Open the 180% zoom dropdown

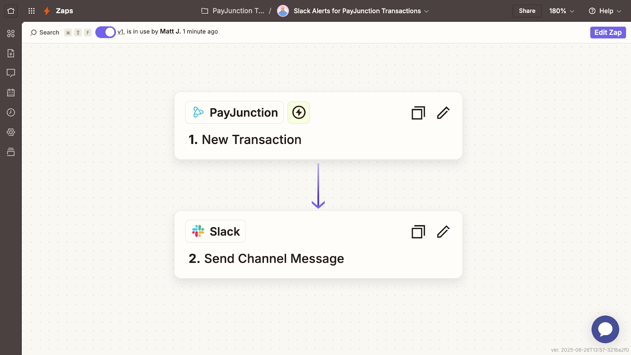point(562,11)
